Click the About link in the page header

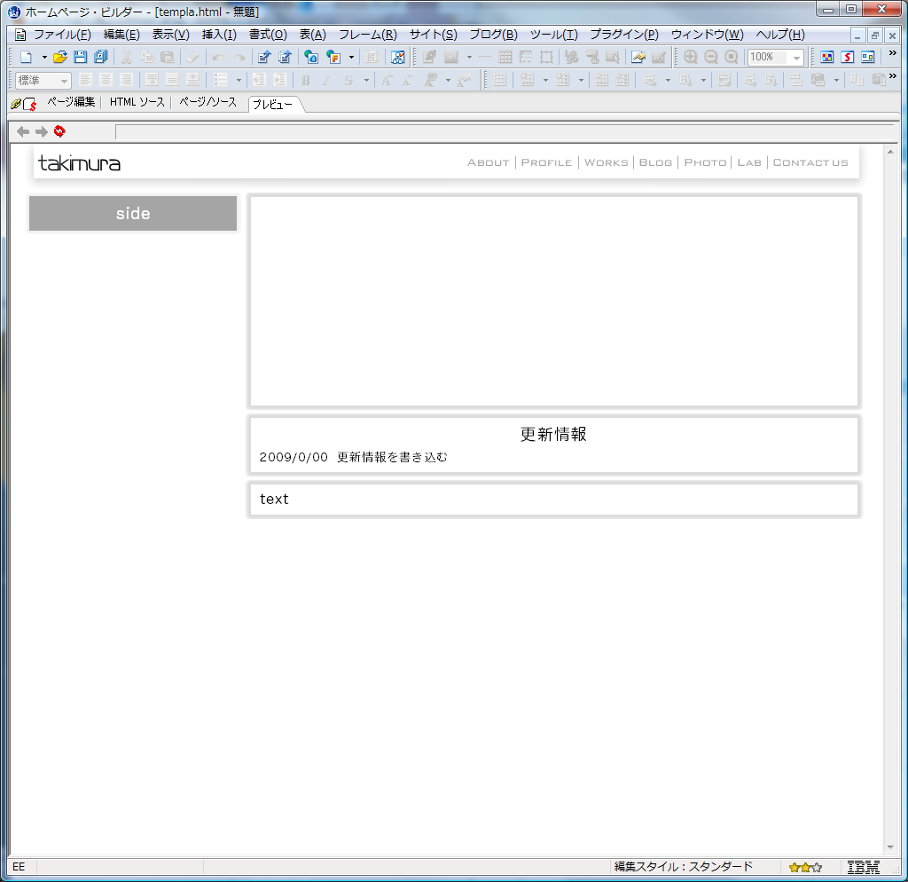click(489, 163)
